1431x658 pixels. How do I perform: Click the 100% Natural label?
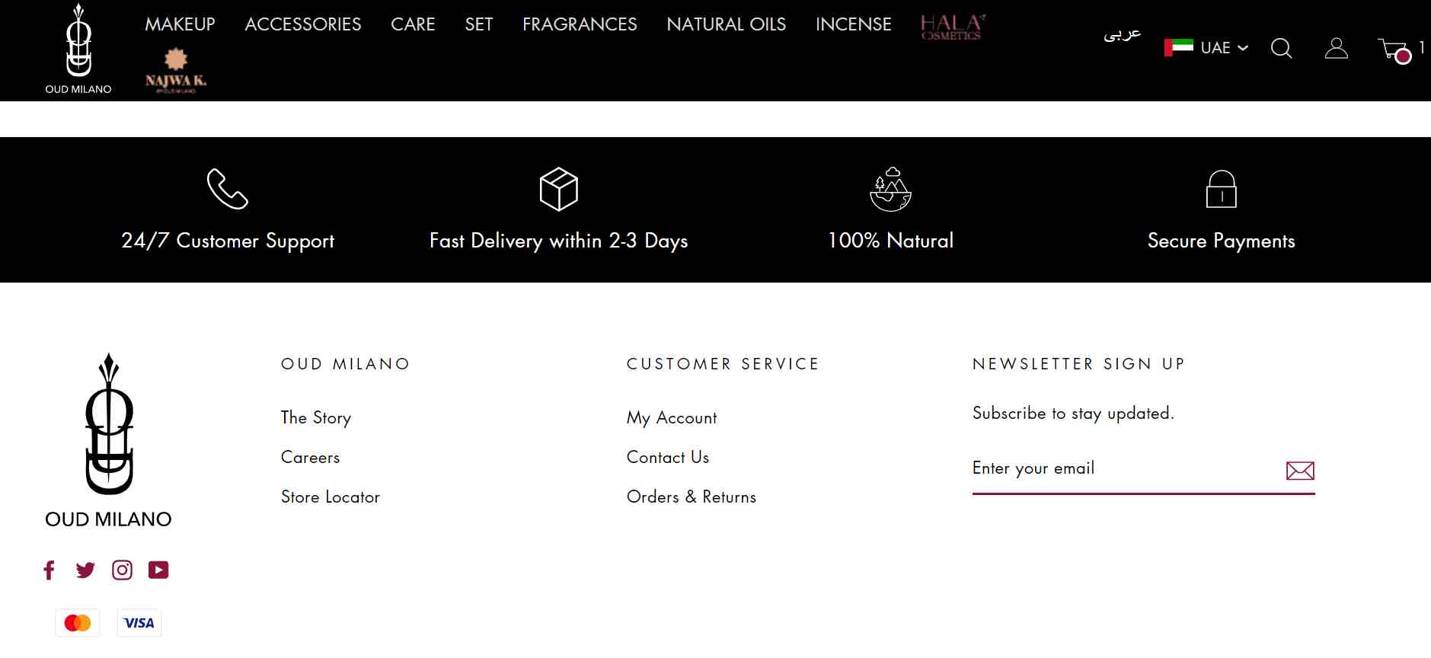[x=891, y=241]
